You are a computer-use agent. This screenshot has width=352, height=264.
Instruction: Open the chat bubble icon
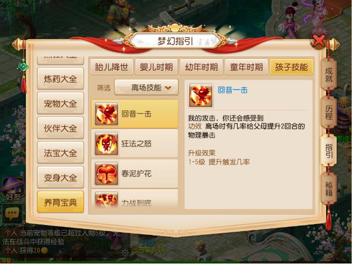(x=12, y=214)
